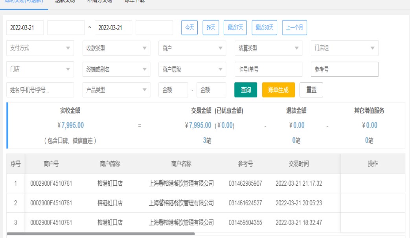This screenshot has height=238, width=410.
Task: Open the 商户层级 dropdown
Action: click(192, 69)
